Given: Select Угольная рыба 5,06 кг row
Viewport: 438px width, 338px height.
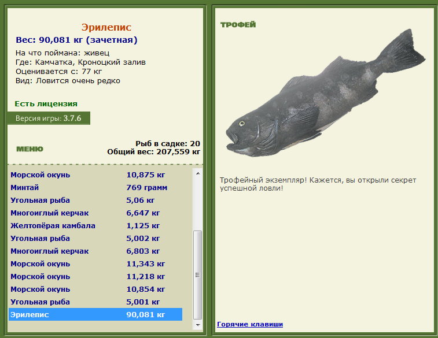Looking at the screenshot, I should tap(95, 200).
